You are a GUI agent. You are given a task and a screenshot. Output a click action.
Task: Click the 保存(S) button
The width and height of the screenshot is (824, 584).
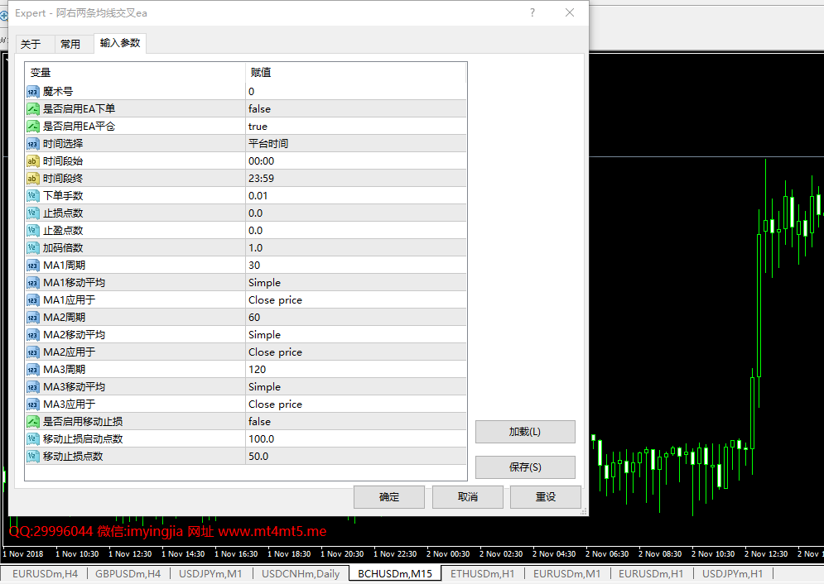click(525, 467)
